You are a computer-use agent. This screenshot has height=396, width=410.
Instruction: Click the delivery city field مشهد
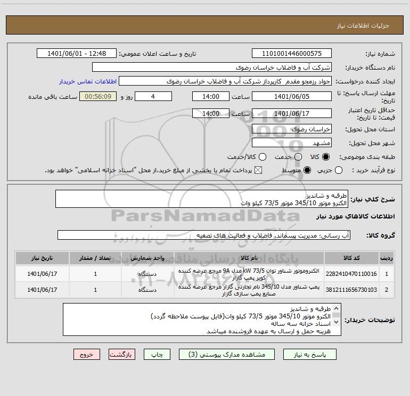click(292, 143)
